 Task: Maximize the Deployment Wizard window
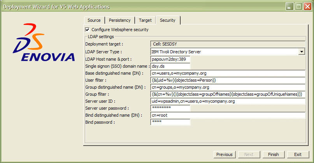point(298,7)
